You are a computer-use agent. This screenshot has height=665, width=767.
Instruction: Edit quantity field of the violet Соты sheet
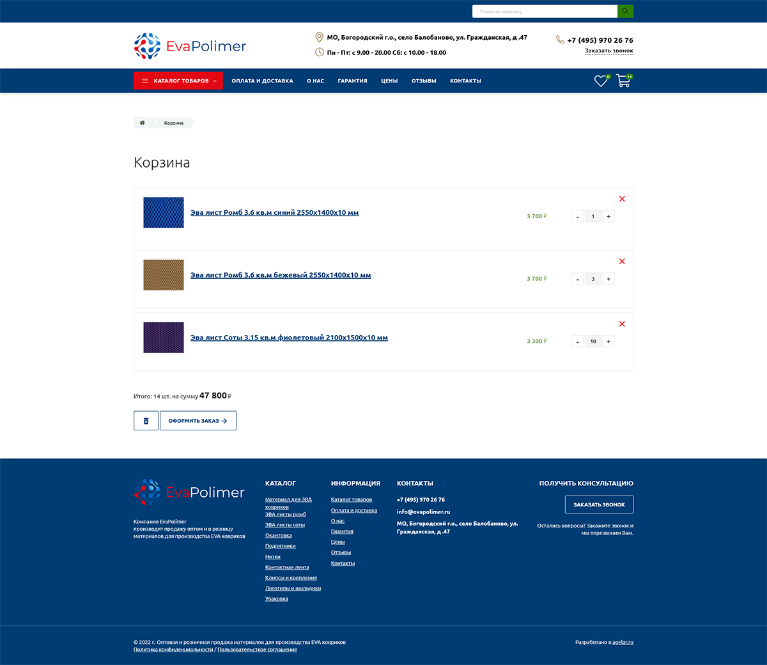593,341
